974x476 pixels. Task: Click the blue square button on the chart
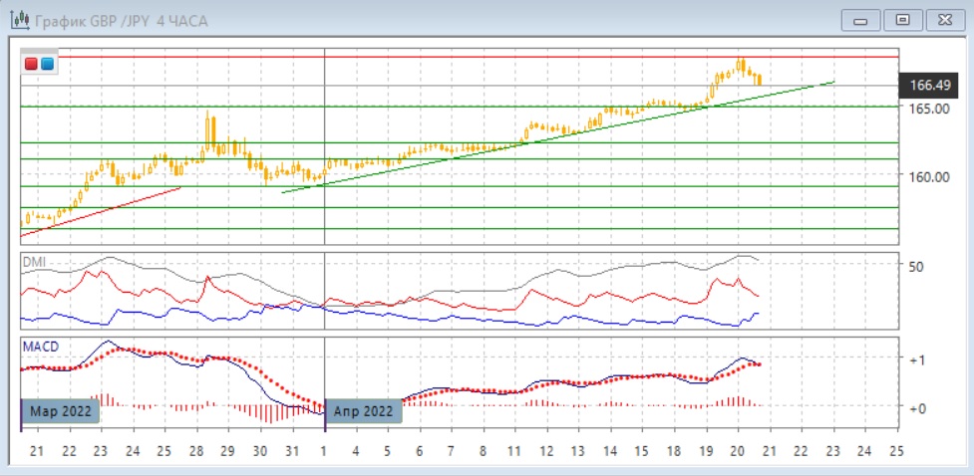click(47, 64)
